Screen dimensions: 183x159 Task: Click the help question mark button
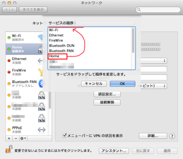pyautogui.click(x=172, y=136)
